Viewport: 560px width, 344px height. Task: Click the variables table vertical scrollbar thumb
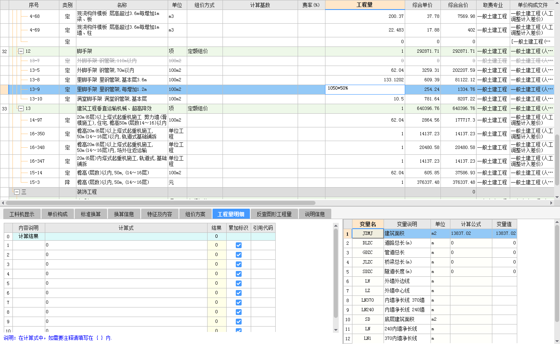(557, 273)
